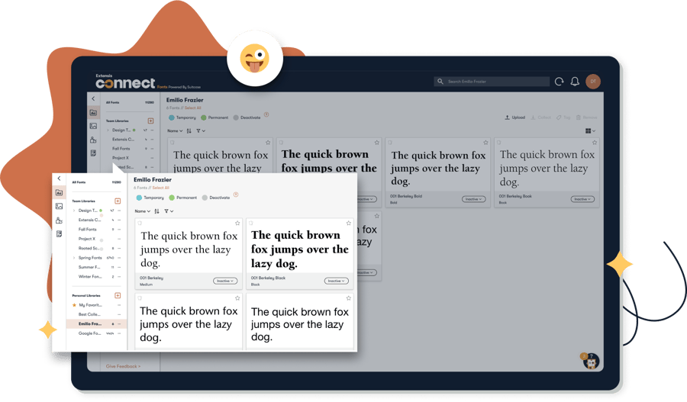687x402 pixels.
Task: Click Select All in the dimmed background window
Action: click(x=193, y=108)
